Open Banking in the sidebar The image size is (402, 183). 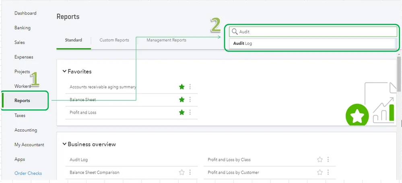[x=23, y=28]
